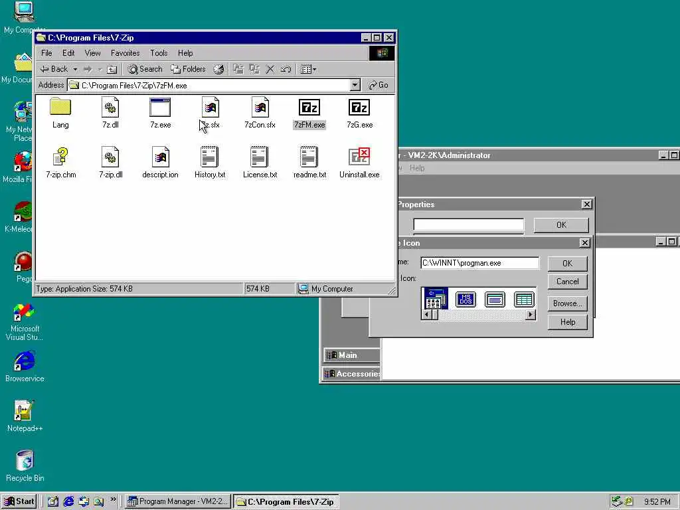Click the 9:52 PM clock

point(657,502)
